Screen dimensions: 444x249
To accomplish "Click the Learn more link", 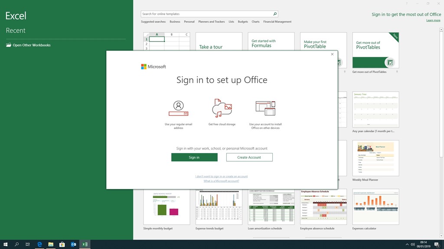I will coord(433,20).
